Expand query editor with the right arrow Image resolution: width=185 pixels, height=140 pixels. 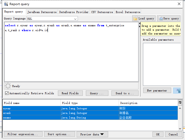[140, 26]
